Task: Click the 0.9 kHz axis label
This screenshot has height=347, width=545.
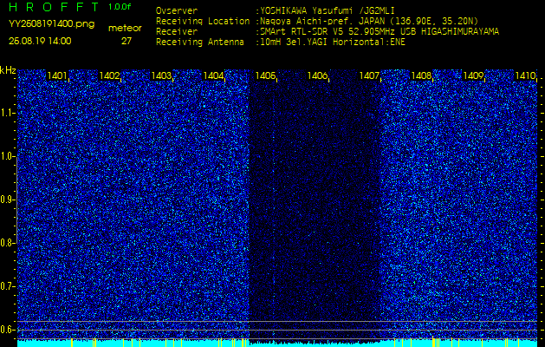Action: [x=6, y=200]
